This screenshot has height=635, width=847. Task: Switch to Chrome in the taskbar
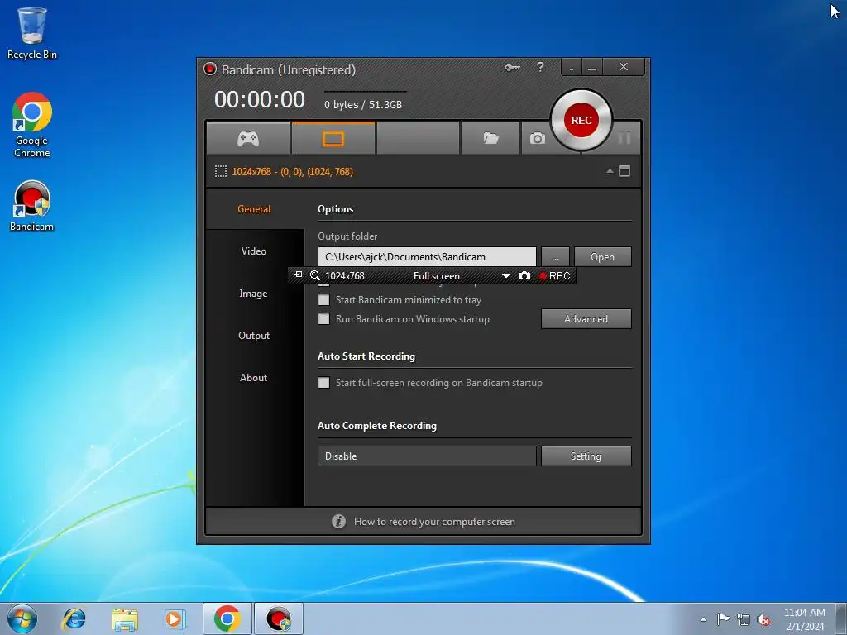(227, 618)
